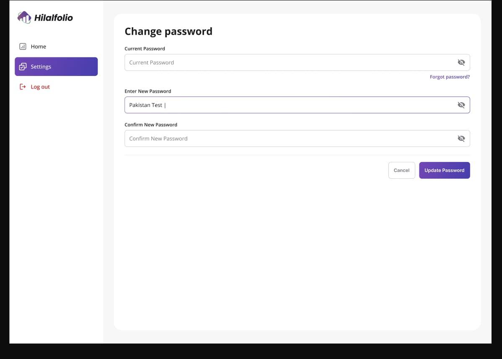Click into the field containing Pakistan Test
Image resolution: width=502 pixels, height=359 pixels.
(x=297, y=105)
